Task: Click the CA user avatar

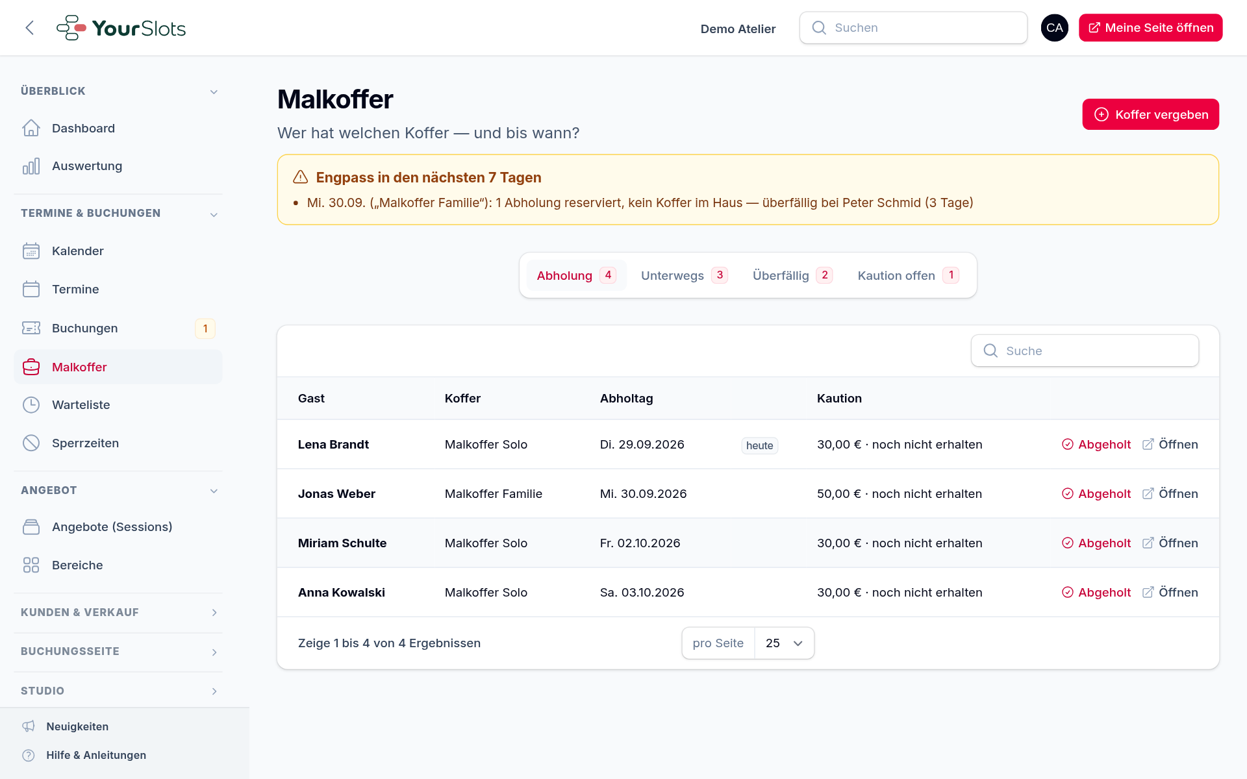Action: click(x=1054, y=28)
